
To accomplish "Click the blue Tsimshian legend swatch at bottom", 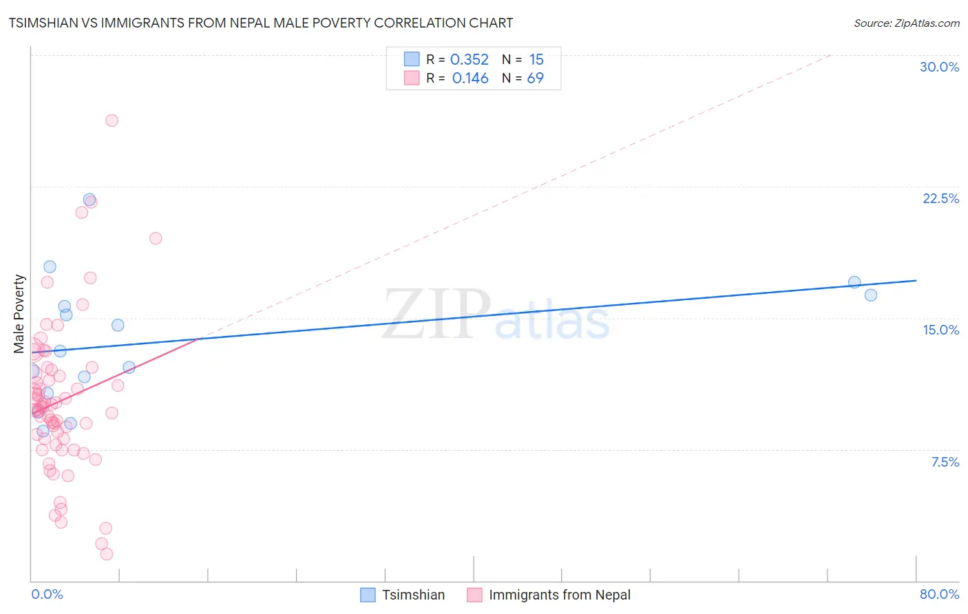I will pos(368,595).
